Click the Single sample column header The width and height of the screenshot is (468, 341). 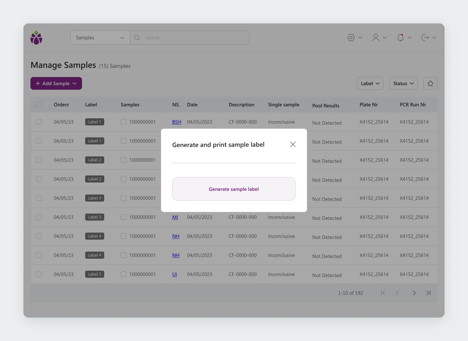click(x=284, y=104)
